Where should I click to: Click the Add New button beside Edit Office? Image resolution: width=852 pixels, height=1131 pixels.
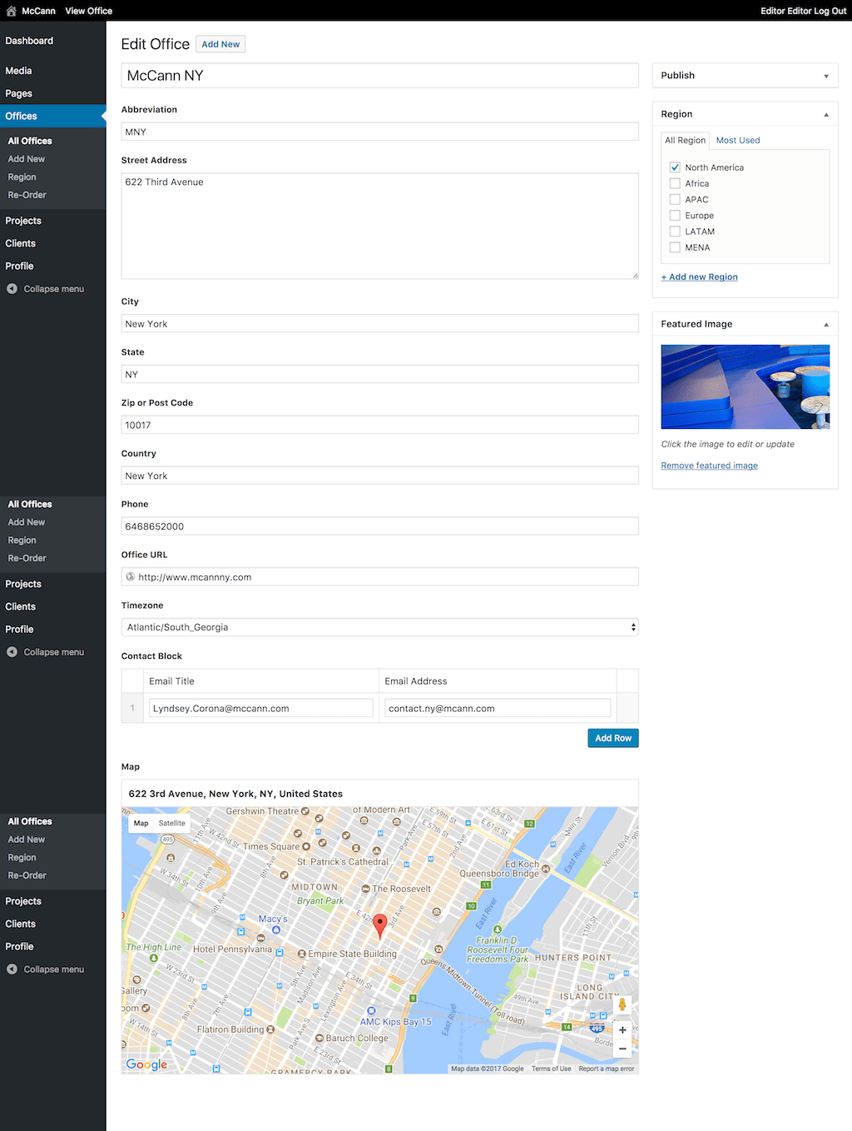tap(220, 44)
